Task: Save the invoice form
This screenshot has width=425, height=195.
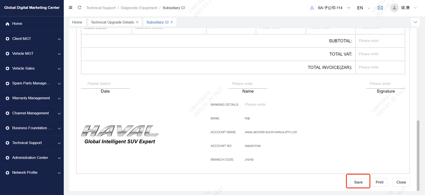Action: (358, 182)
